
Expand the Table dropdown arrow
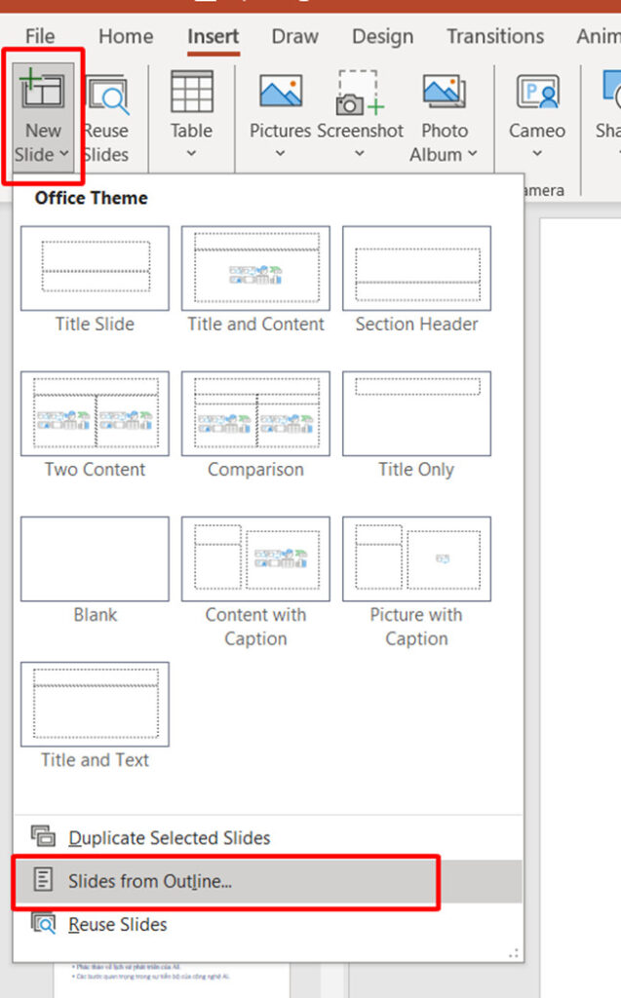coord(191,154)
